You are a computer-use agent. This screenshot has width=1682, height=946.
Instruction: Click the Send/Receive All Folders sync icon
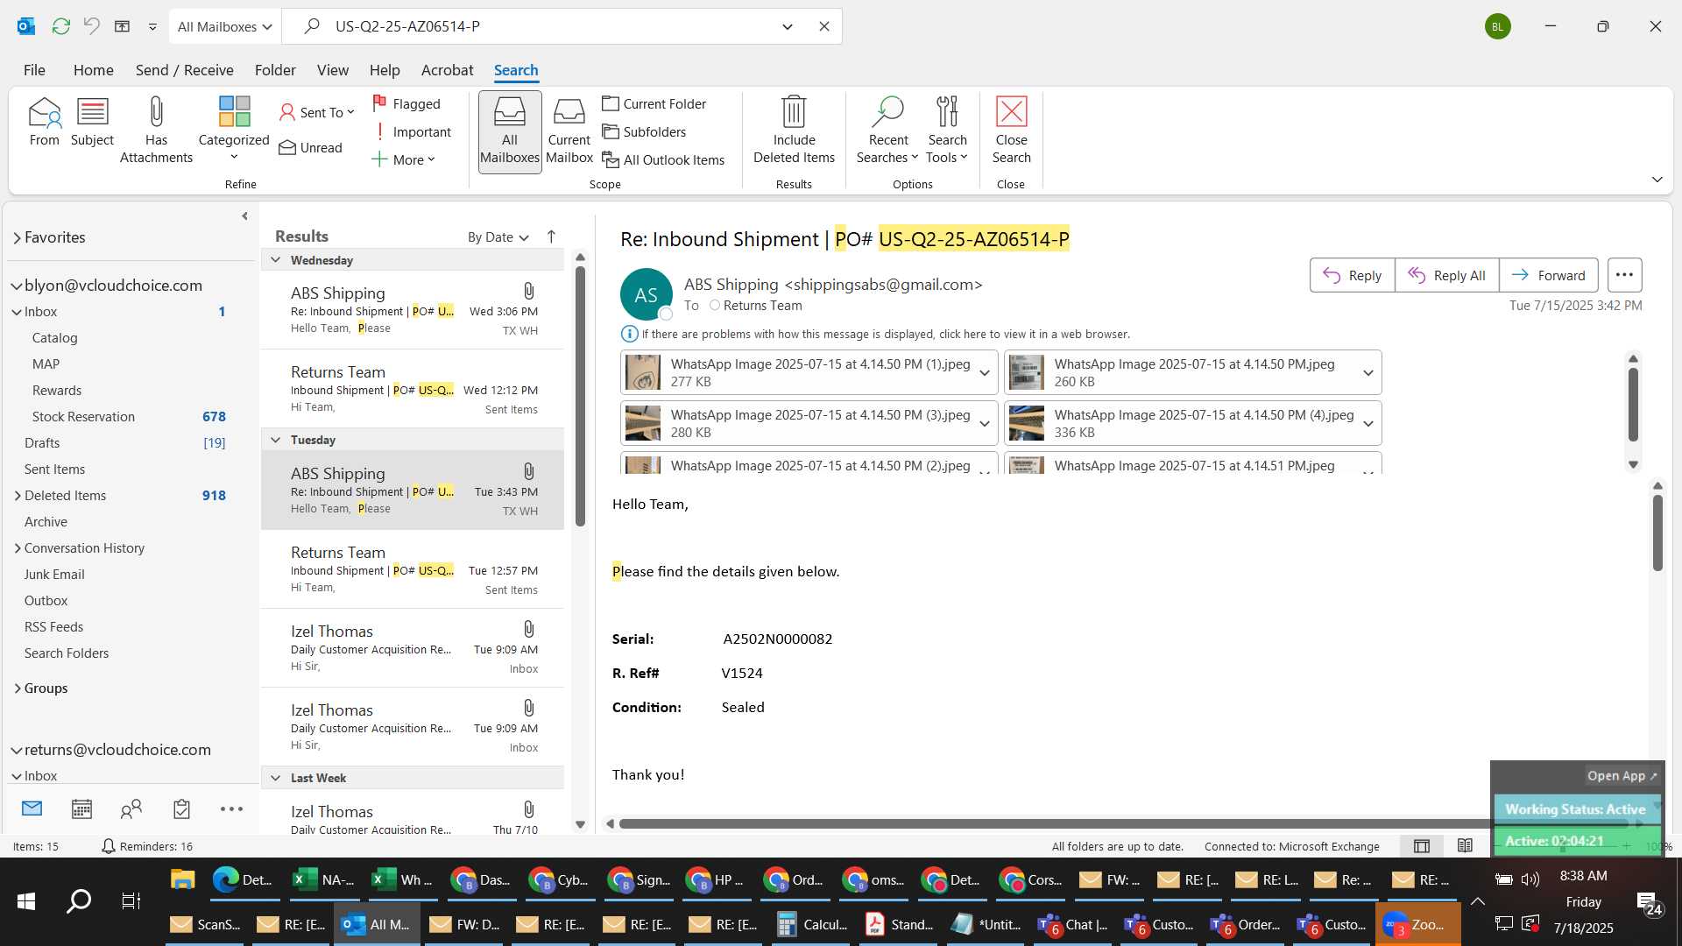[60, 26]
